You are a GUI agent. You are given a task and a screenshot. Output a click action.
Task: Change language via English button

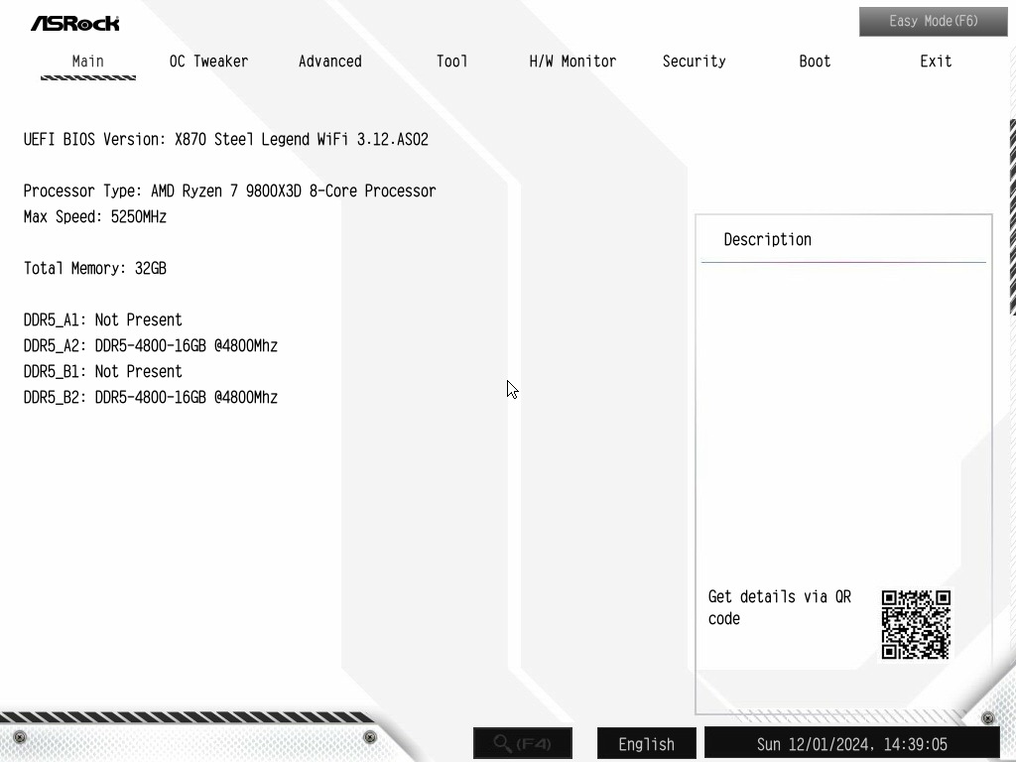click(647, 743)
